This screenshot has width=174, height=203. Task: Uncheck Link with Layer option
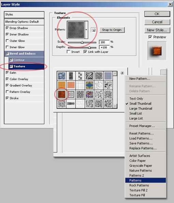(x=85, y=52)
